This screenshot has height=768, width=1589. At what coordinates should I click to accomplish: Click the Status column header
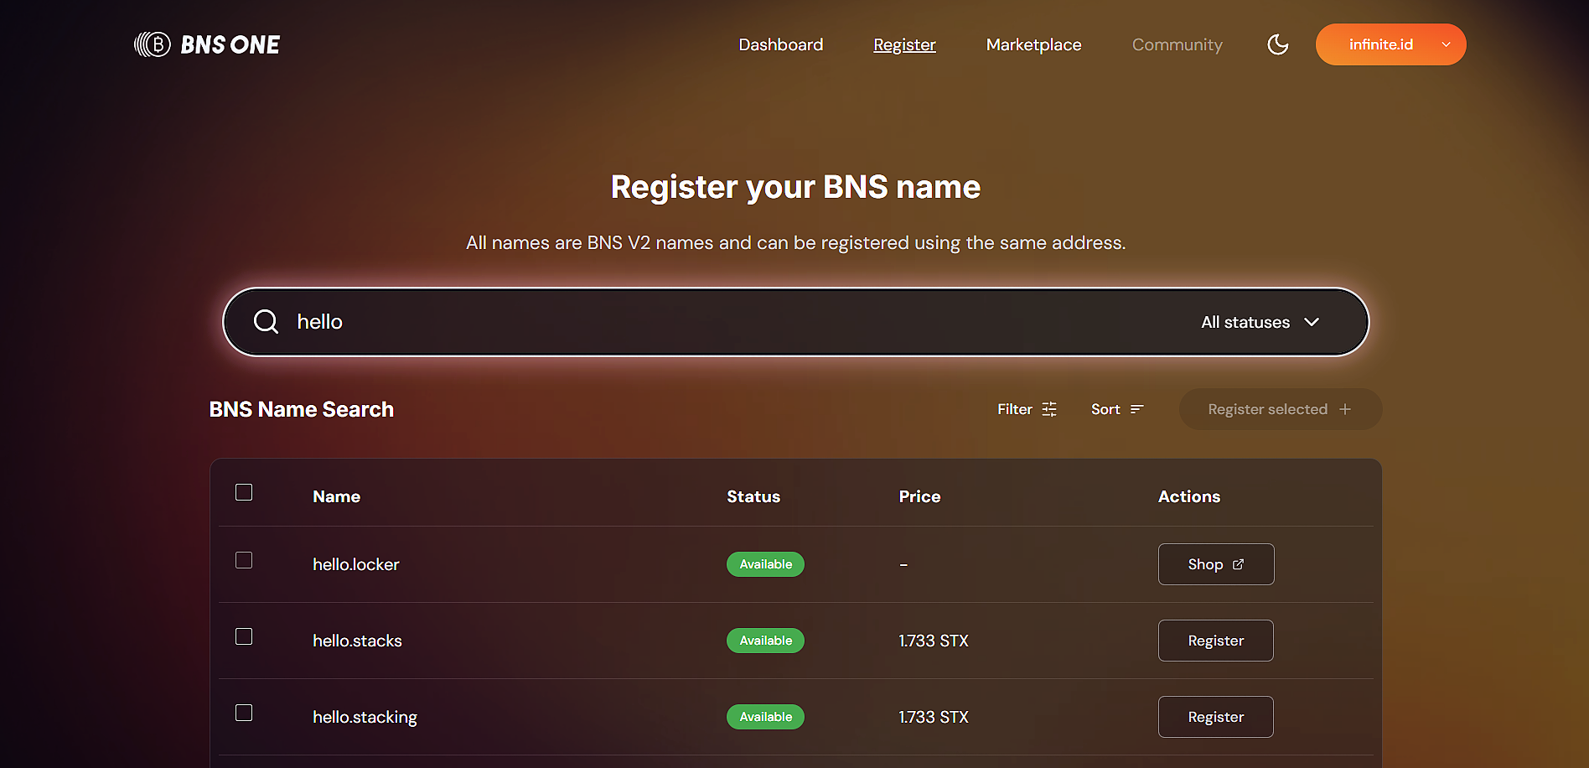pyautogui.click(x=753, y=496)
